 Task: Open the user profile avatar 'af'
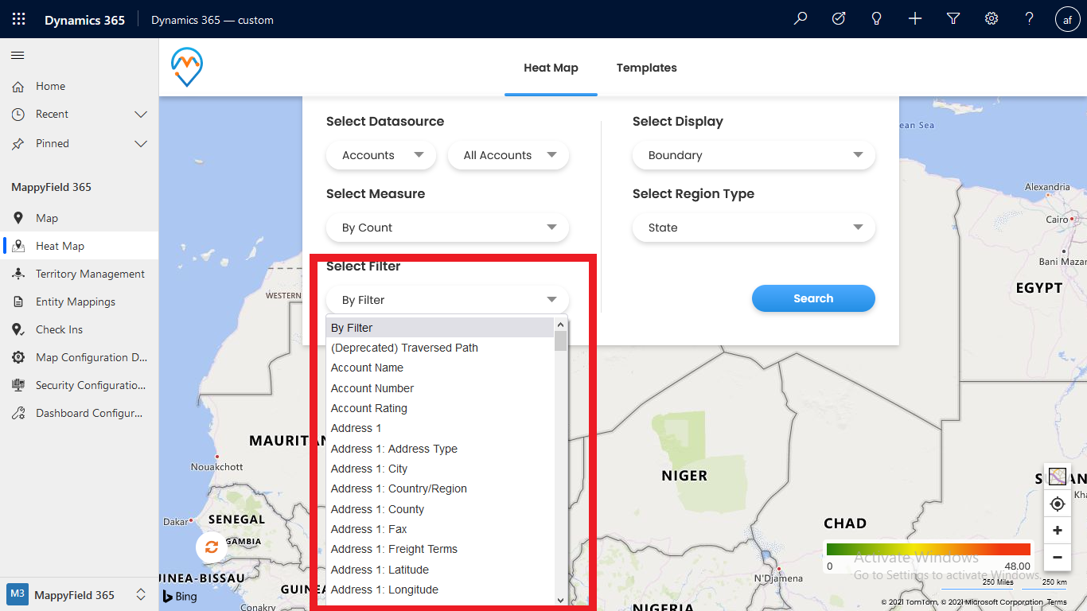1068,19
